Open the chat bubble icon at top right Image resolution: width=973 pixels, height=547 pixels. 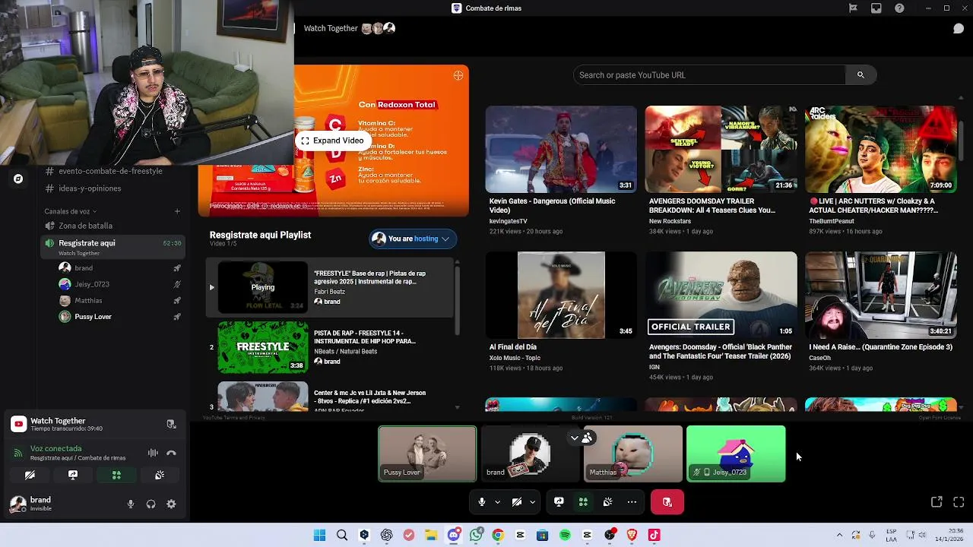coord(959,29)
